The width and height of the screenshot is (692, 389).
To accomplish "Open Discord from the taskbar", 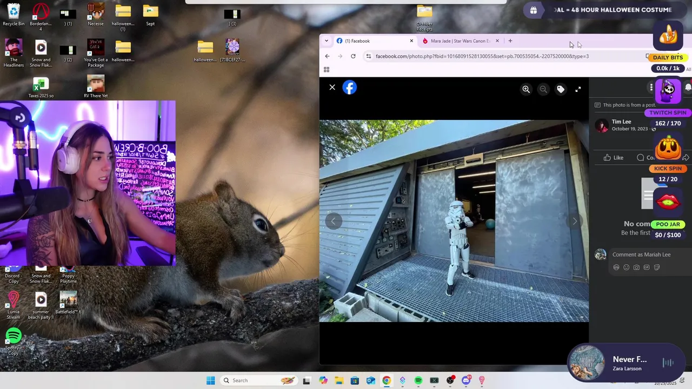I will (x=466, y=380).
